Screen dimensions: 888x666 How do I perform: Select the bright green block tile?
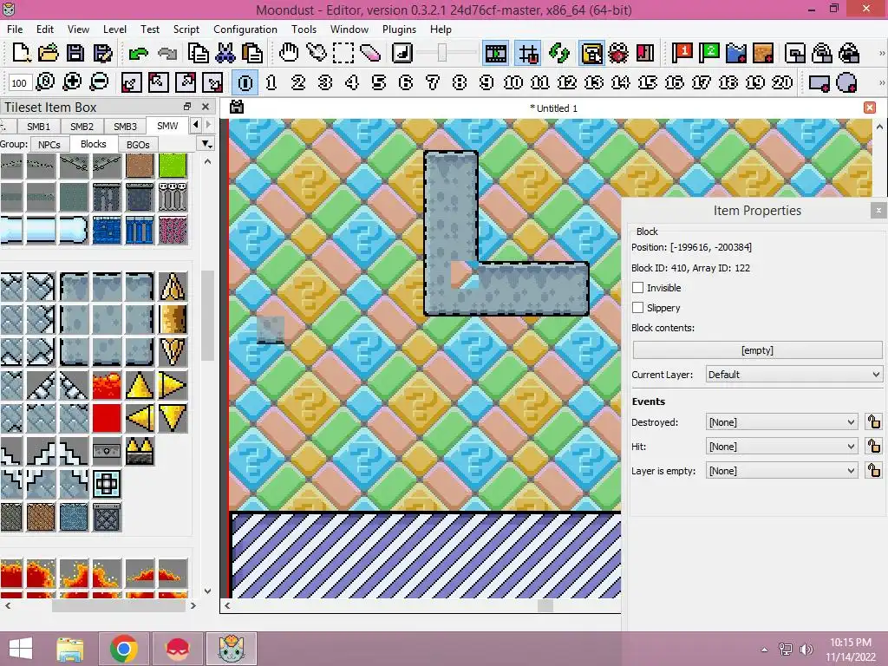pos(173,166)
